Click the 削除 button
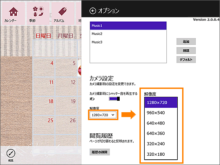The height and width of the screenshot is (165, 220). (186, 51)
